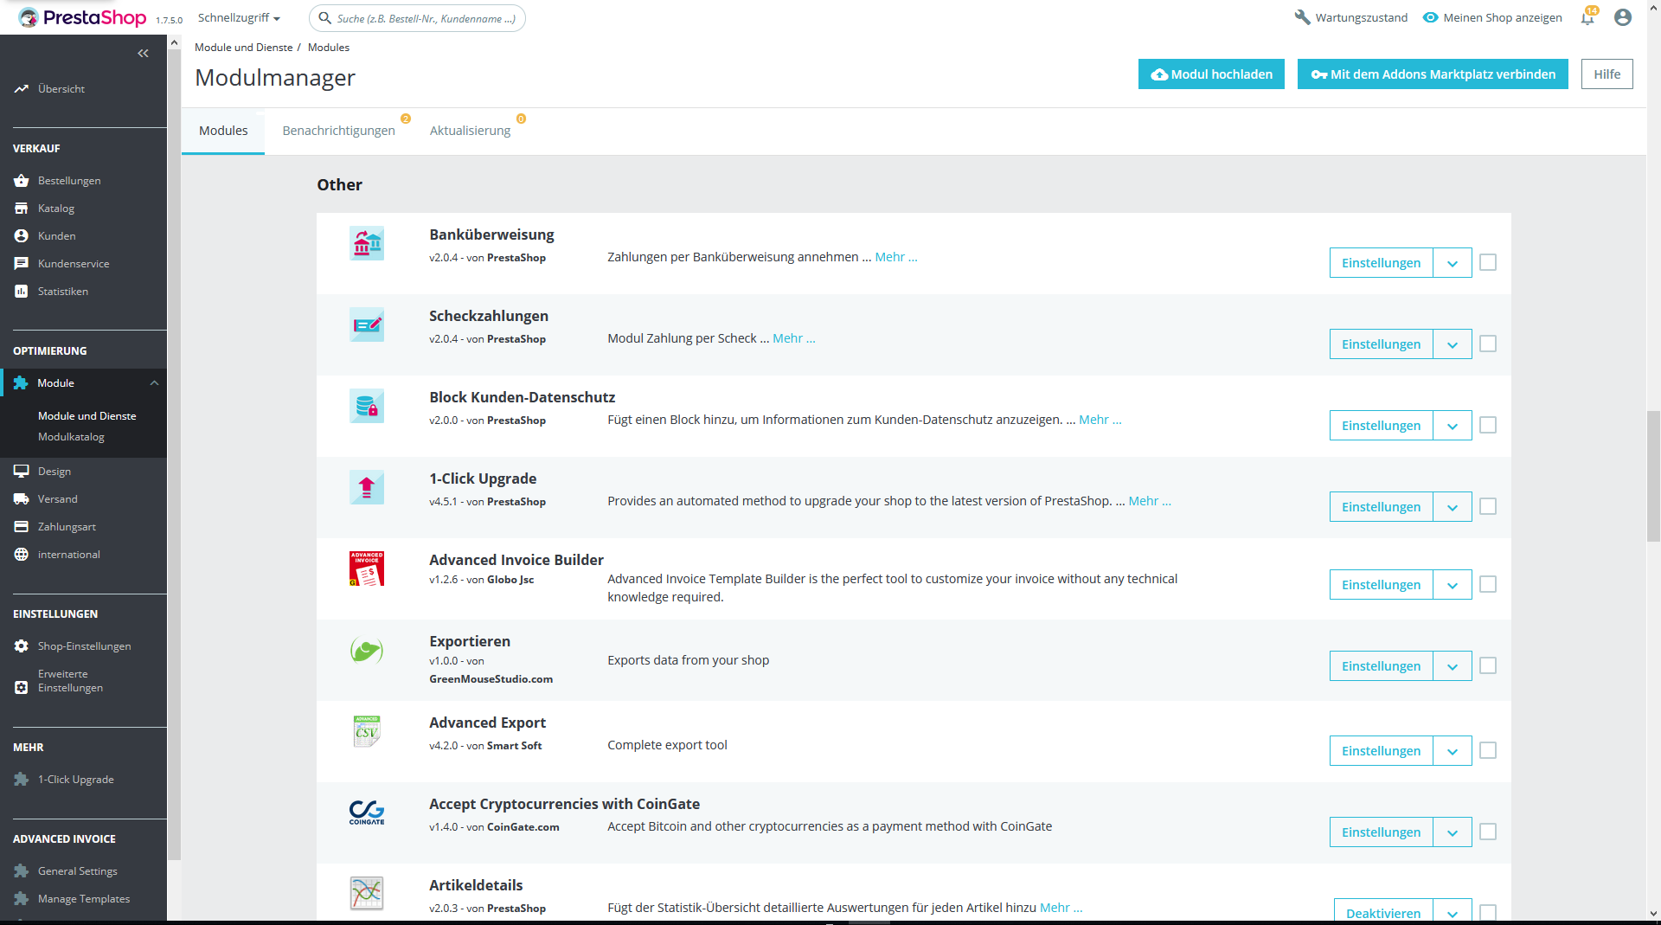
Task: Click the Modul hochladen button
Action: pos(1211,74)
